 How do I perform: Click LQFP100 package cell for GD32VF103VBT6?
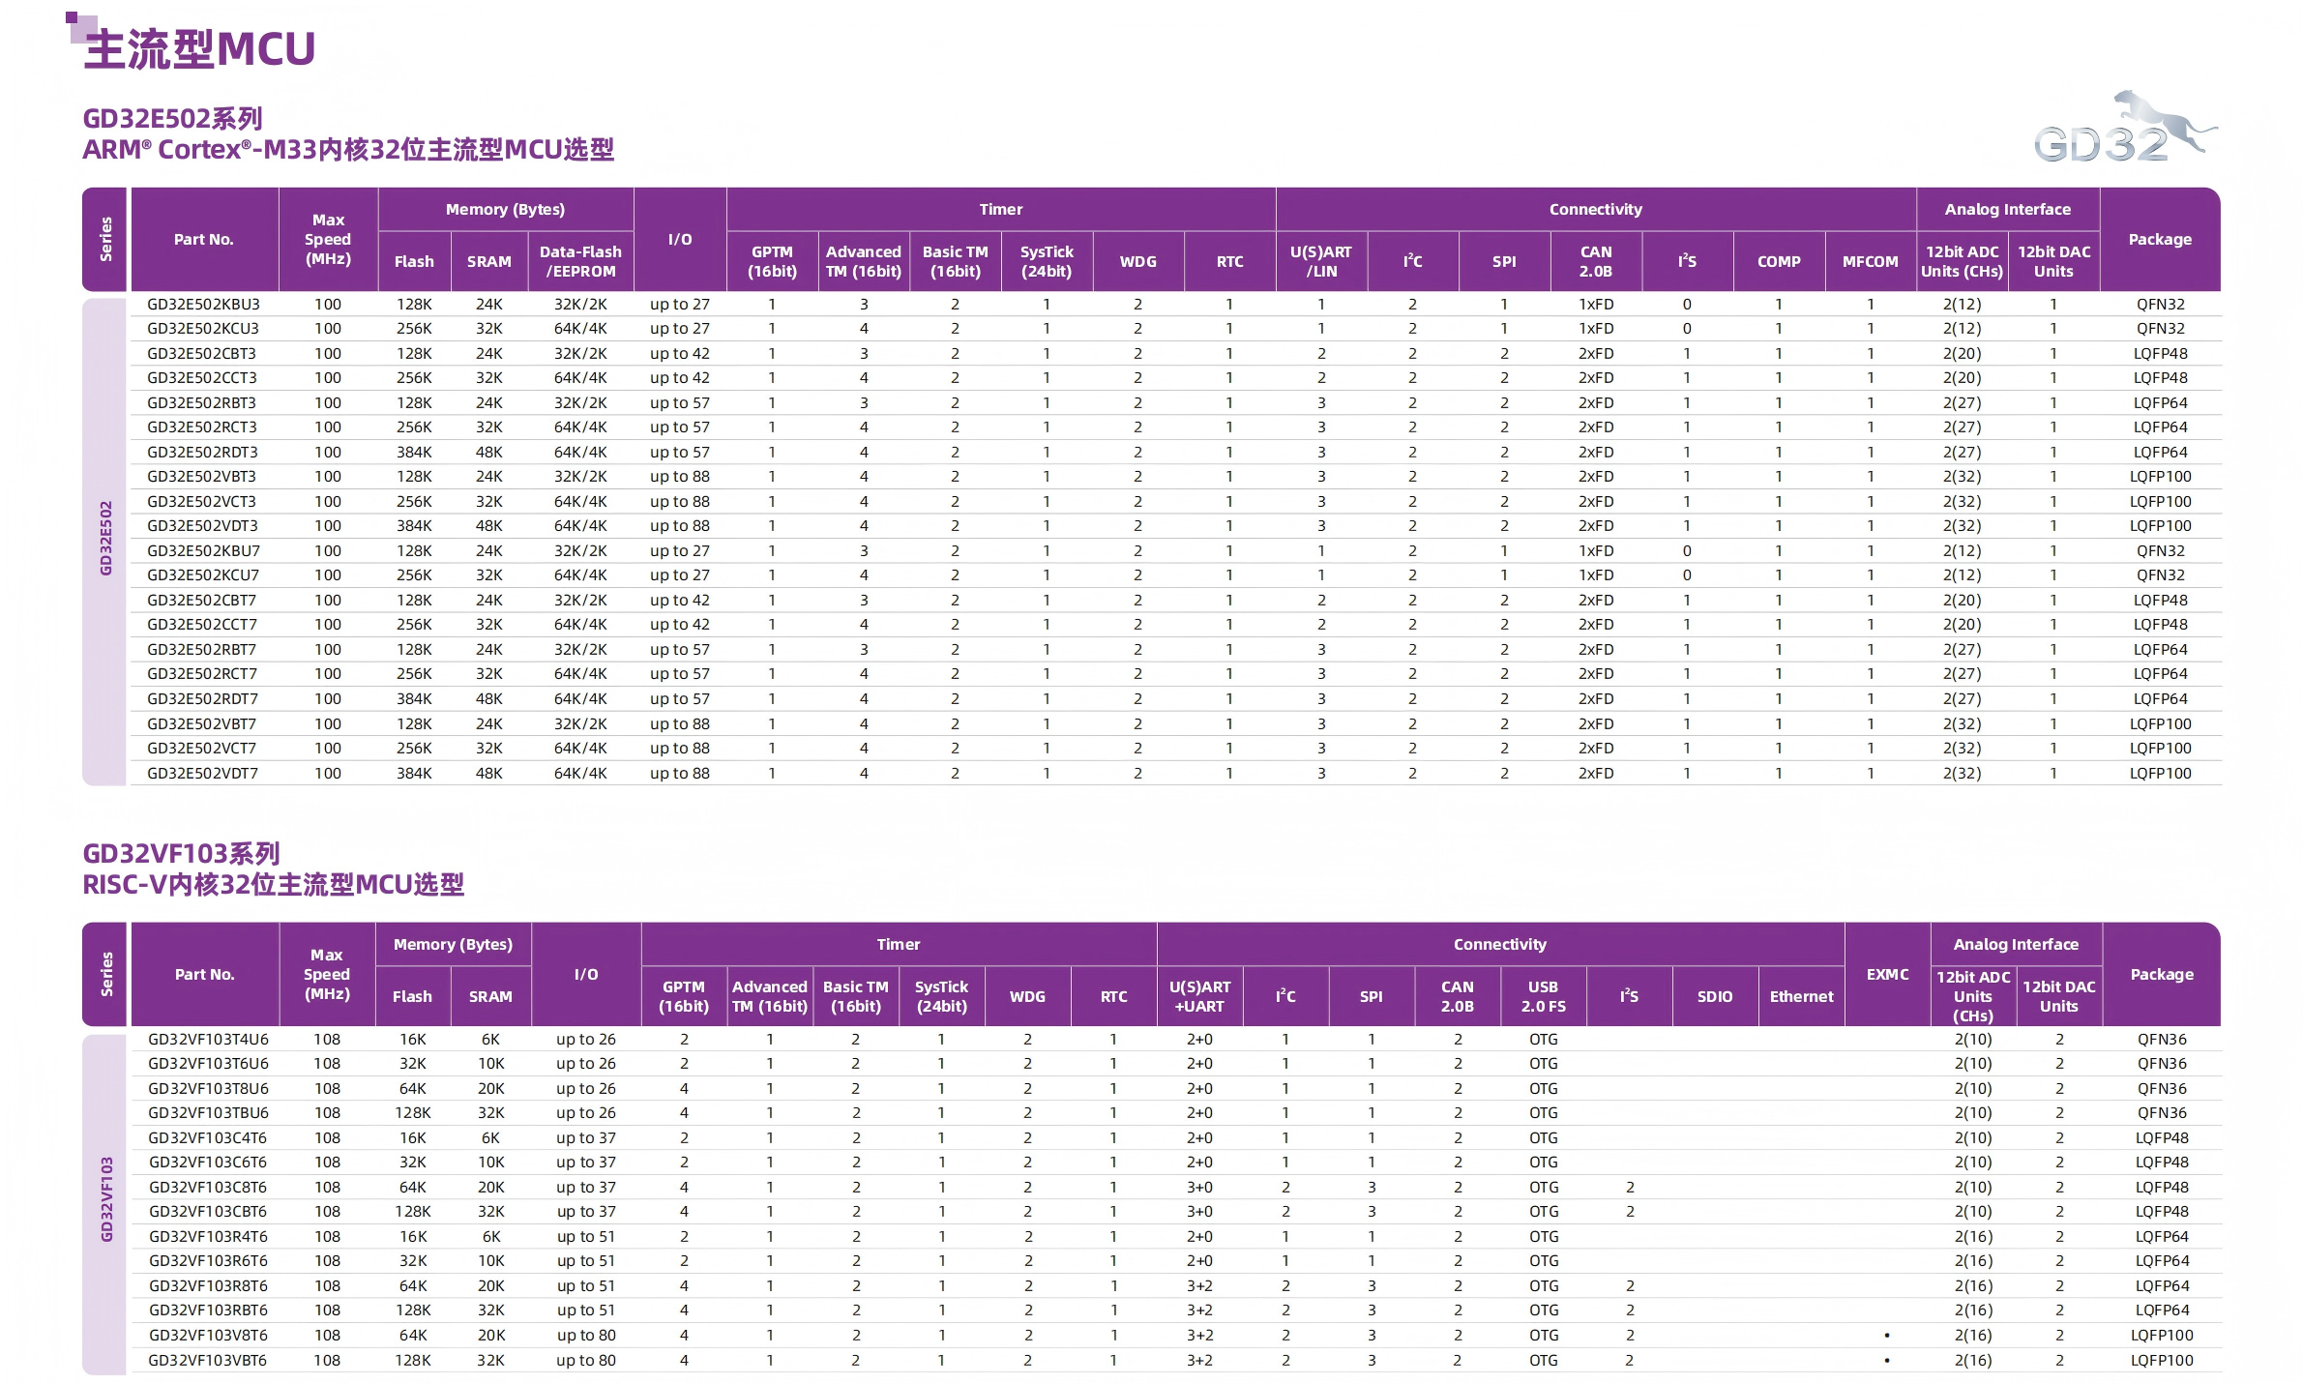pyautogui.click(x=2161, y=1360)
